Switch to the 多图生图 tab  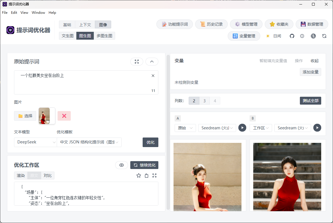pyautogui.click(x=104, y=35)
